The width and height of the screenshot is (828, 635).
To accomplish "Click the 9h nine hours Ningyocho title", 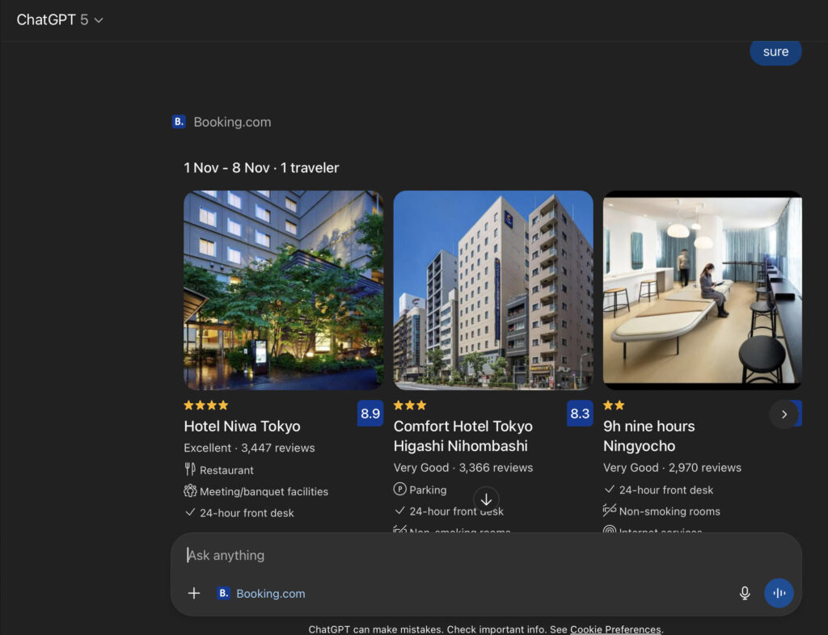I will click(648, 436).
